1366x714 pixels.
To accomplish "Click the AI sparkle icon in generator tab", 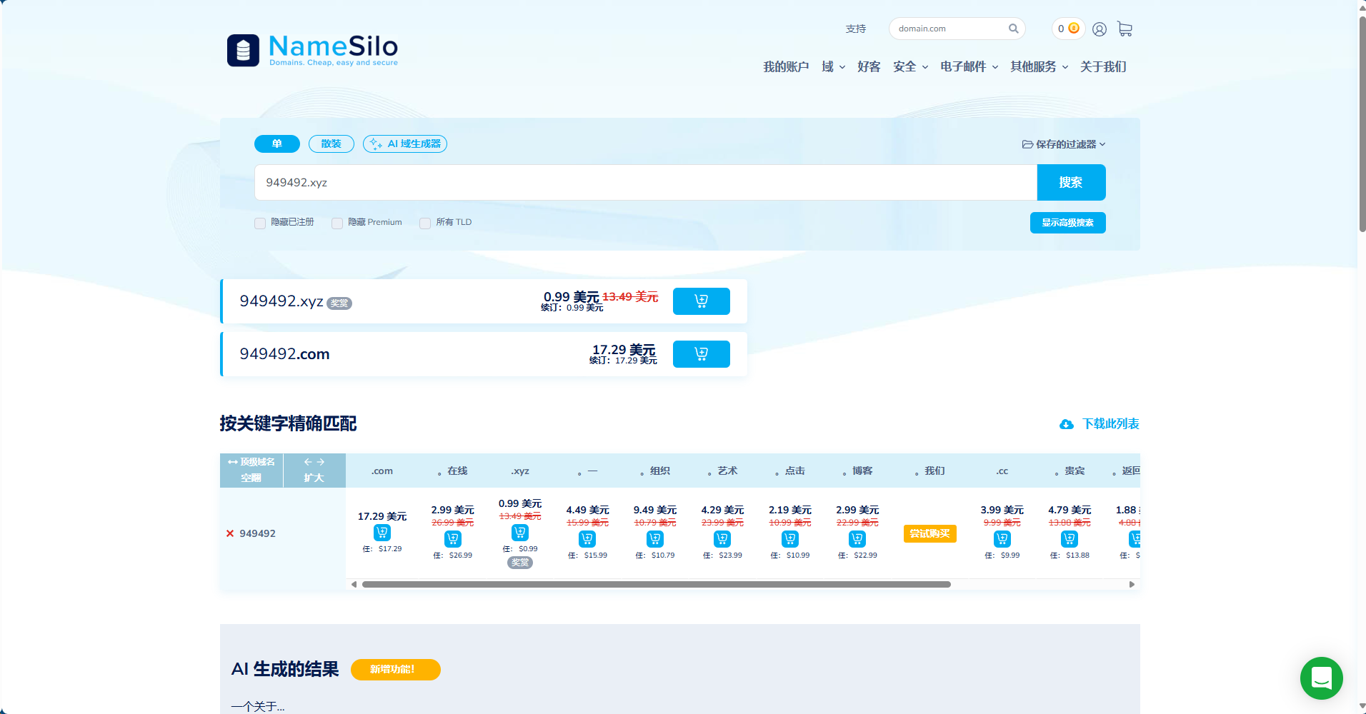I will click(x=376, y=144).
